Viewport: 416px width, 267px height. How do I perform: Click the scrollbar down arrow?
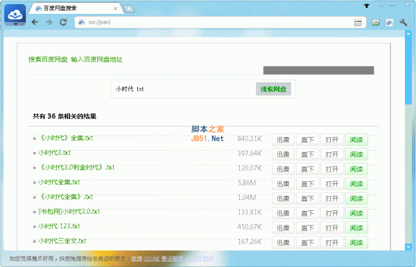(408, 247)
